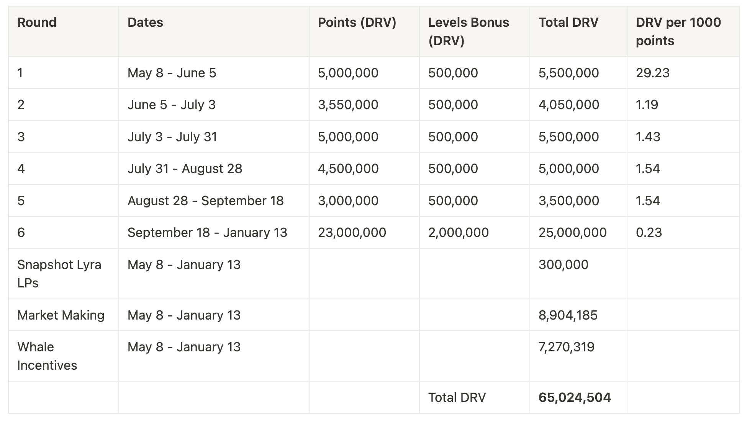The height and width of the screenshot is (421, 747).
Task: Select the 0.23 DRV per 1000 cell
Action: (x=649, y=232)
